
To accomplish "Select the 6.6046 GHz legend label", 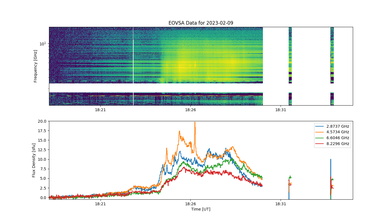I will 338,138.
